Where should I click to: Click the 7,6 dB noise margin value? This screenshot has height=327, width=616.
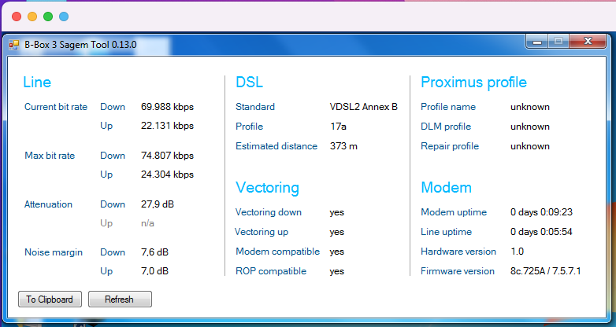[154, 252]
